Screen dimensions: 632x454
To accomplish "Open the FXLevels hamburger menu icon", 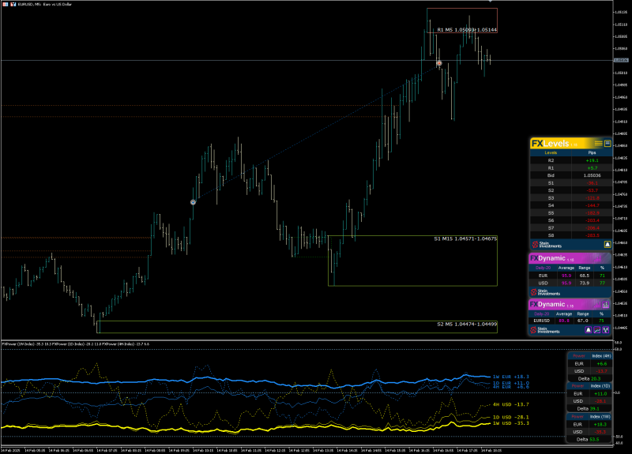I will (599, 144).
